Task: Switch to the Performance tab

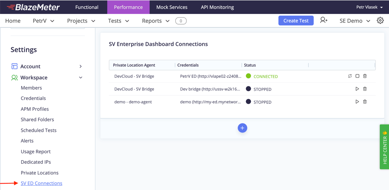Action: (x=128, y=7)
